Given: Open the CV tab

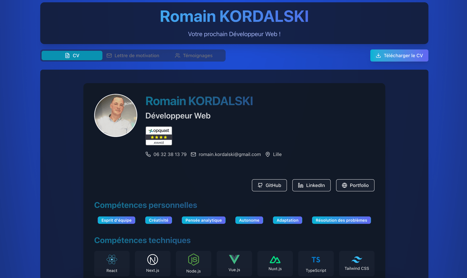Looking at the screenshot, I should coord(72,56).
